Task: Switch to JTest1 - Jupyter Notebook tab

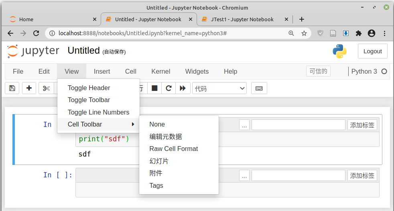Action: point(243,19)
